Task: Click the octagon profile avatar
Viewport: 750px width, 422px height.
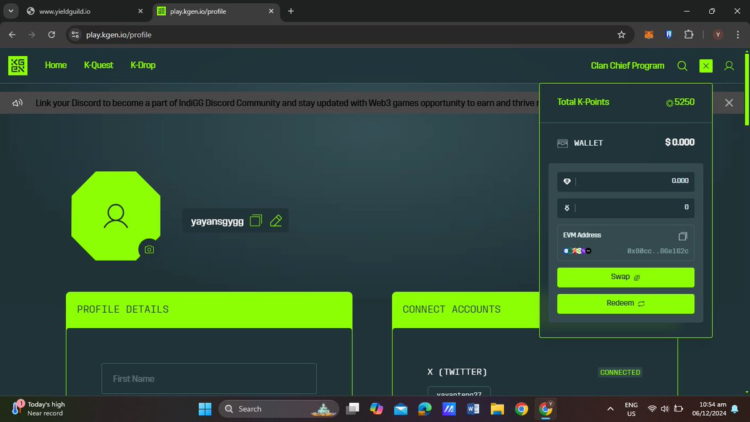Action: [x=116, y=216]
